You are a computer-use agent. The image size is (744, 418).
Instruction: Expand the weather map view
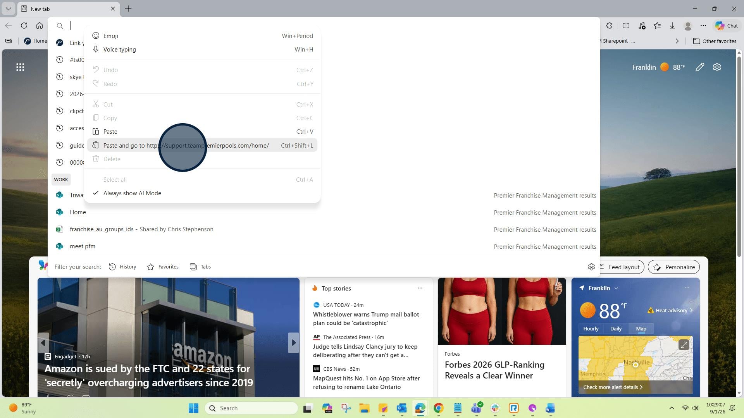tap(684, 345)
